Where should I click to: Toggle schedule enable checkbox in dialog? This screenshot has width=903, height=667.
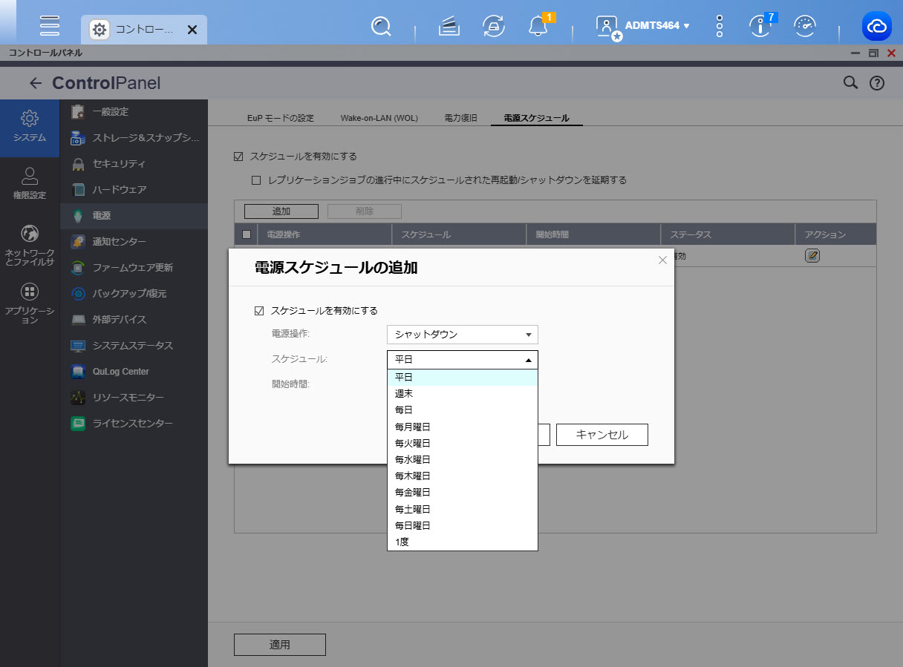click(259, 311)
